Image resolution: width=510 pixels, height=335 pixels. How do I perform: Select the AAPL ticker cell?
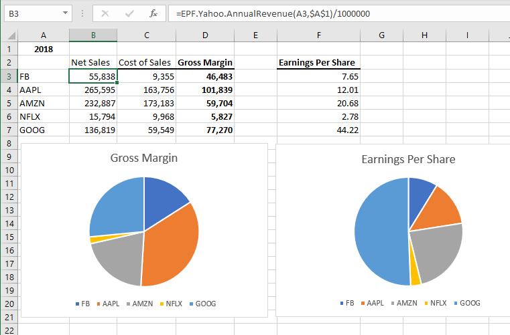click(x=44, y=90)
